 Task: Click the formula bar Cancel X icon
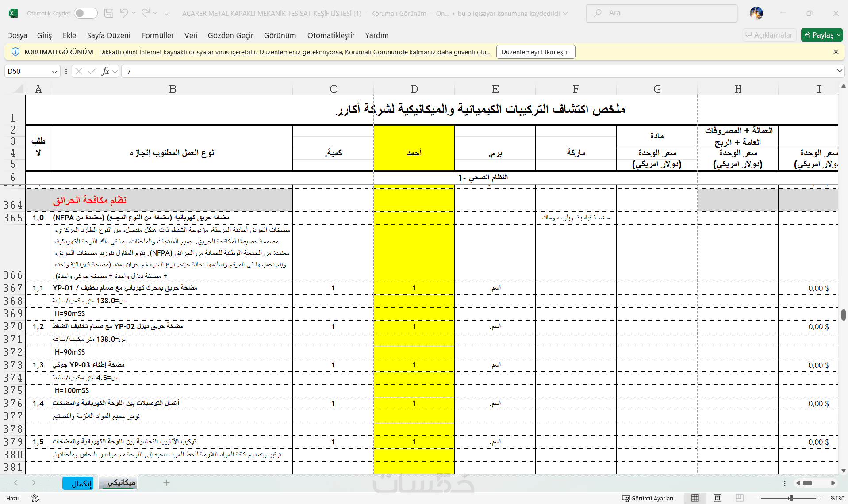click(79, 71)
